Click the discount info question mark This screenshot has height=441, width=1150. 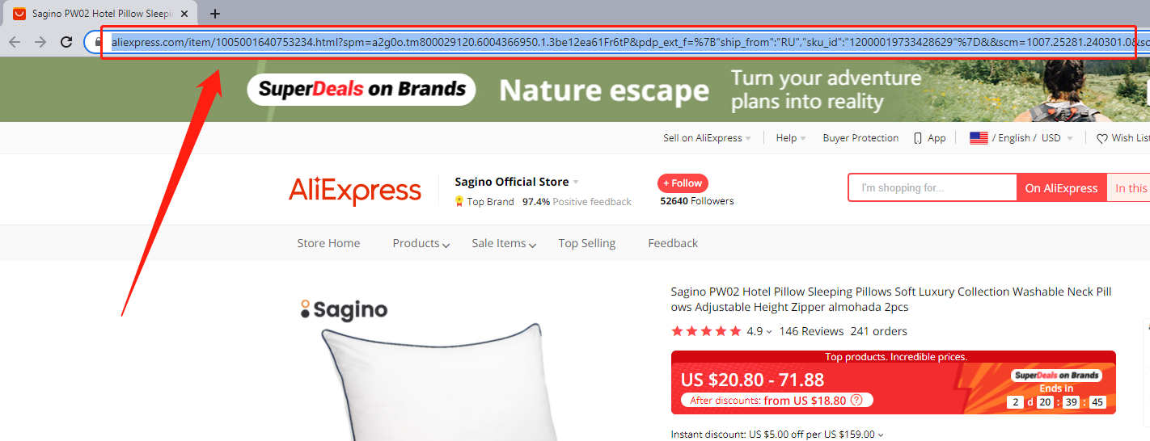click(x=856, y=400)
